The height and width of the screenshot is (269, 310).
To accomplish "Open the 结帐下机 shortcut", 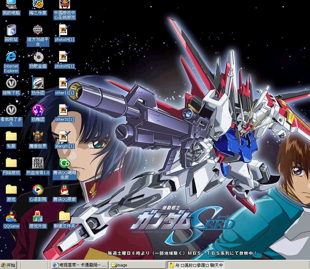I will tap(11, 84).
